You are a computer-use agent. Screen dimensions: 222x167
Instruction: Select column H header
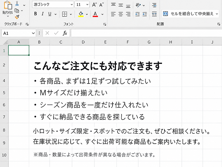point(171,42)
